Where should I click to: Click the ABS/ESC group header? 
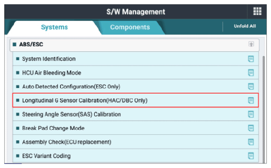[x=134, y=45]
